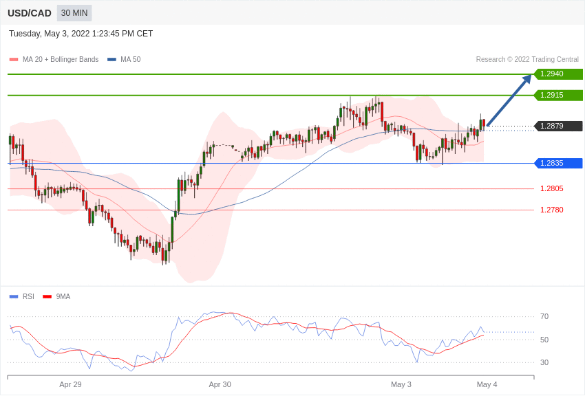
Task: Click the MA 20 + Bollinger Bands legend swatch
Action: point(14,60)
